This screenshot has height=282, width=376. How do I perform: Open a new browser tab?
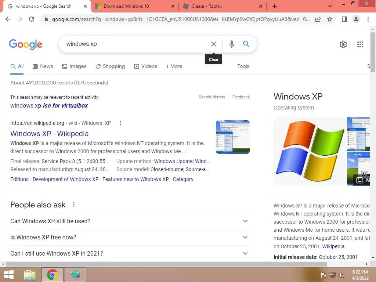275,6
